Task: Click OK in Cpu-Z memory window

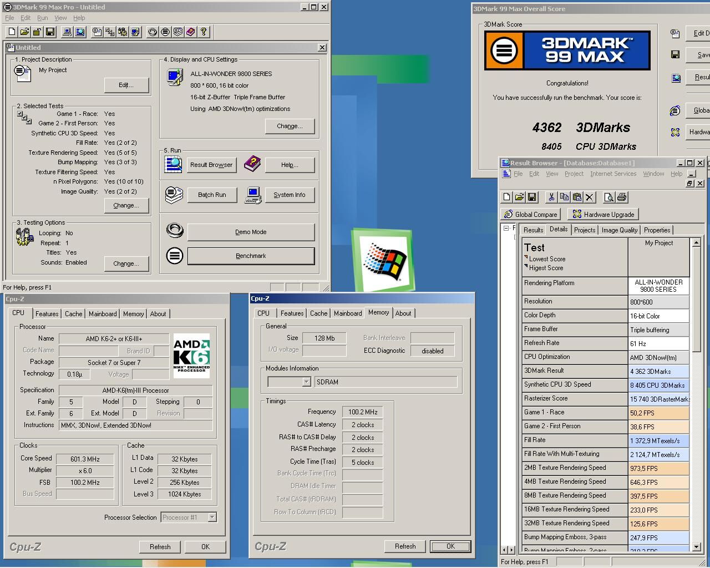Action: 450,546
